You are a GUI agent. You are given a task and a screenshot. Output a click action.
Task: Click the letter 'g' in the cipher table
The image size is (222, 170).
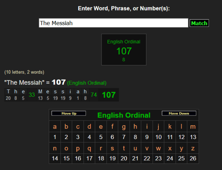pyautogui.click(x=124, y=127)
